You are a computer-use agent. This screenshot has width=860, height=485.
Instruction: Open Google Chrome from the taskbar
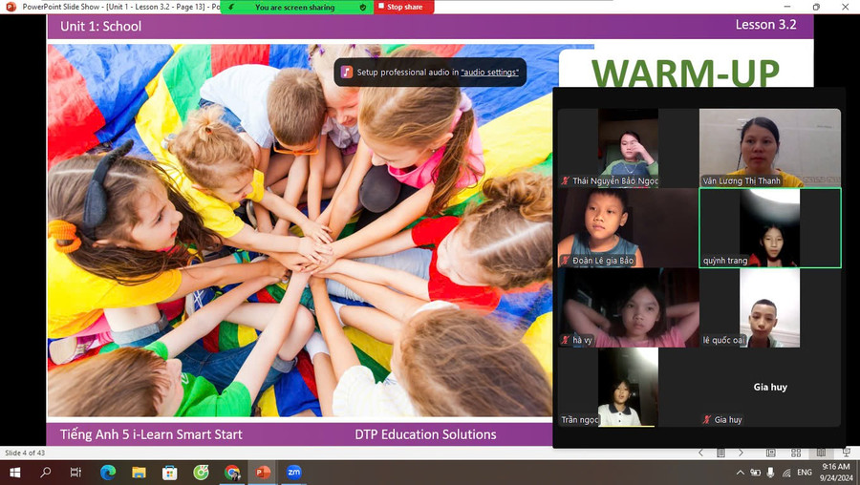click(232, 473)
